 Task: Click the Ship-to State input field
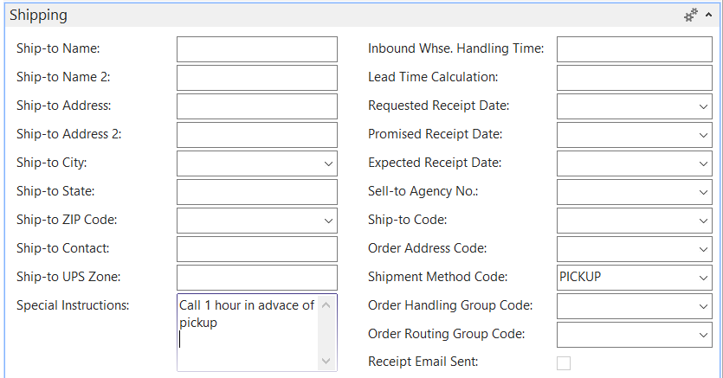(257, 192)
